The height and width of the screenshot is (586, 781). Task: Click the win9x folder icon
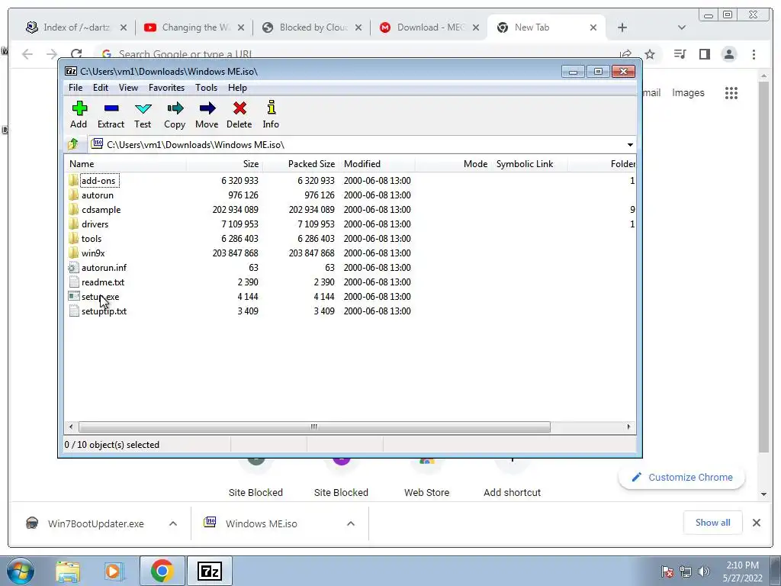point(74,253)
